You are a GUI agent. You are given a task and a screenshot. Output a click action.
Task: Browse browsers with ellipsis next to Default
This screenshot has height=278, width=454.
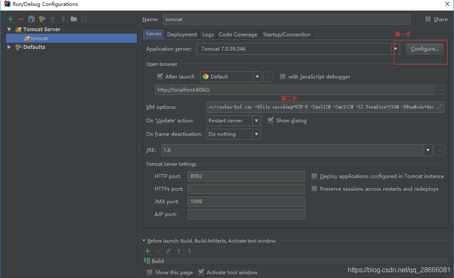pyautogui.click(x=268, y=77)
